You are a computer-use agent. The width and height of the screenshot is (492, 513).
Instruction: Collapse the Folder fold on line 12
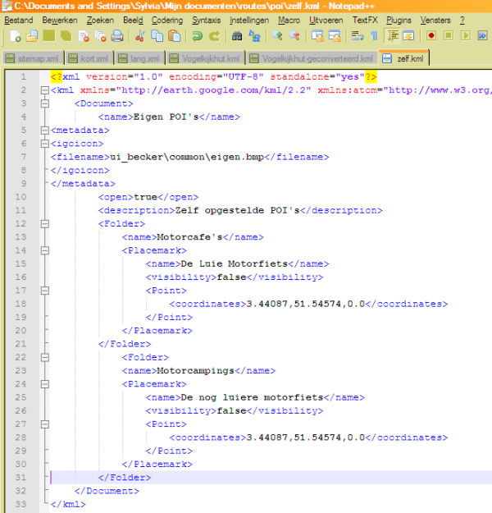(45, 224)
